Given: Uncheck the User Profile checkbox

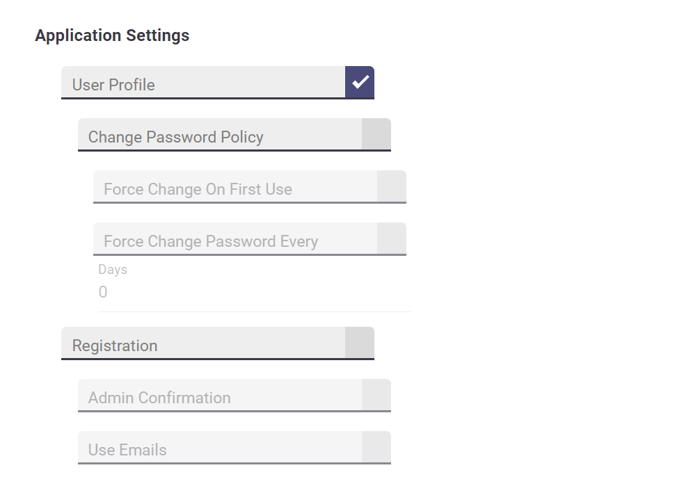Looking at the screenshot, I should coord(360,82).
